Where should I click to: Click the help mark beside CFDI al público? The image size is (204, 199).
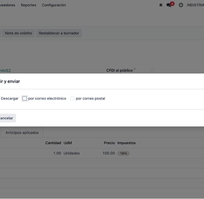tap(134, 69)
